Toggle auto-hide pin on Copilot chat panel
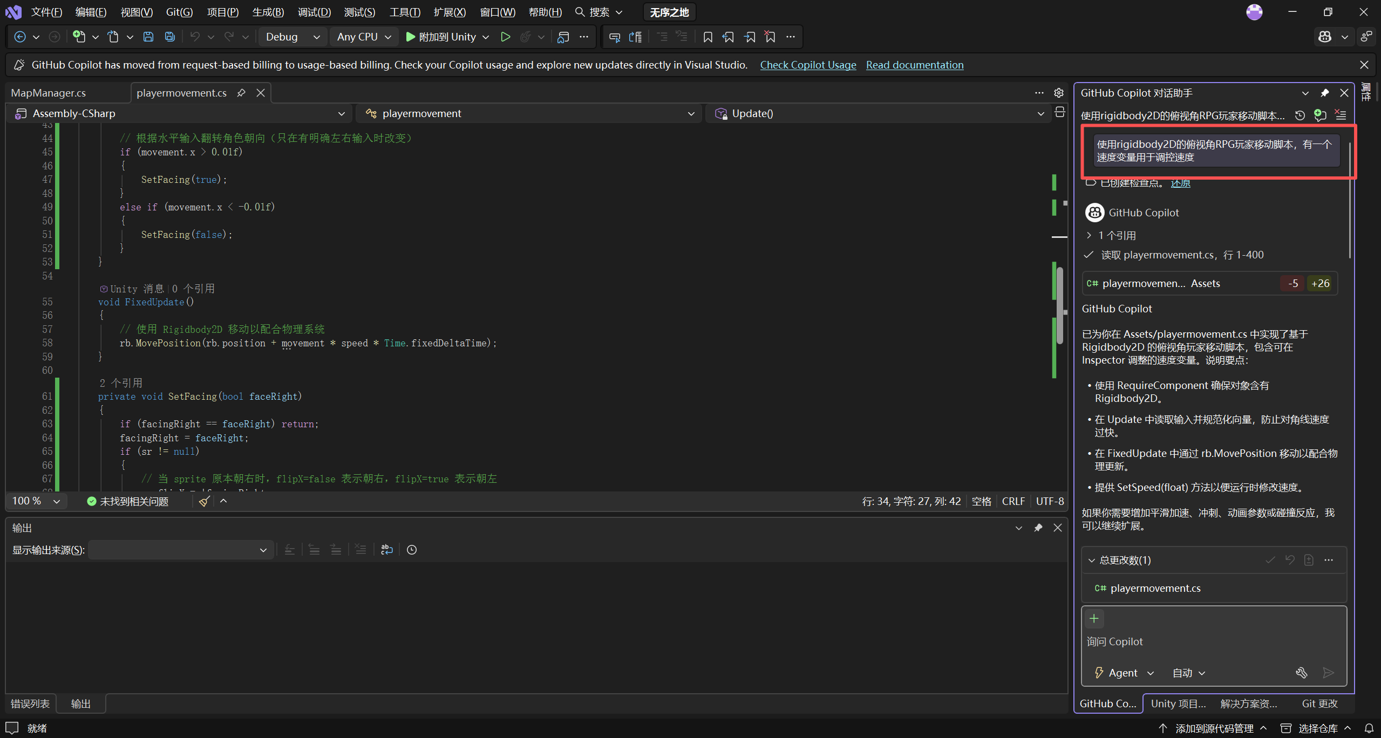Image resolution: width=1381 pixels, height=738 pixels. click(1325, 93)
